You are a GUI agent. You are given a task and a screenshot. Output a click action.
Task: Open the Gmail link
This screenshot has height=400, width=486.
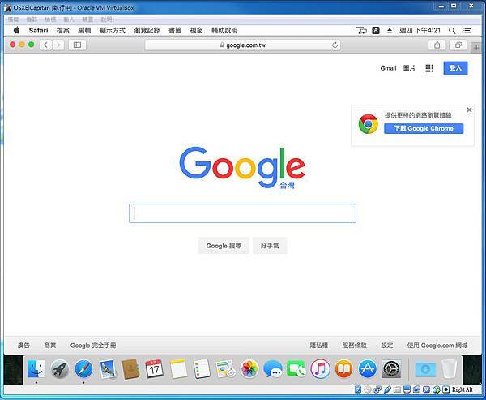pyautogui.click(x=388, y=68)
